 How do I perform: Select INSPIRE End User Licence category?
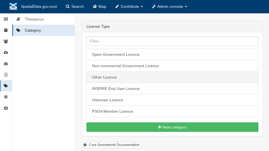[x=172, y=89]
